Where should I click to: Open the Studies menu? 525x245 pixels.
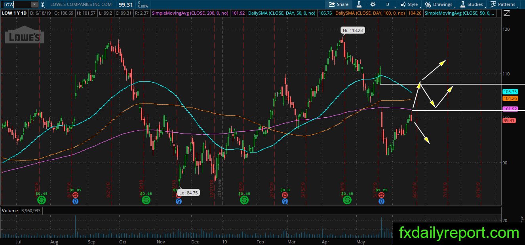(x=471, y=4)
